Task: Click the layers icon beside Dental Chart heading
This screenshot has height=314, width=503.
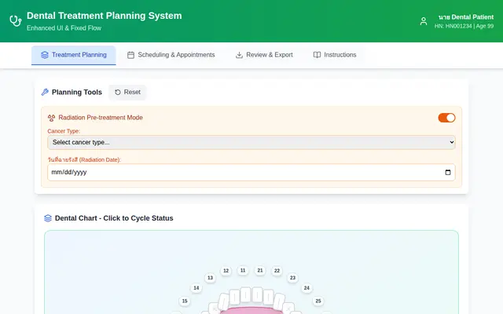Action: [x=48, y=218]
